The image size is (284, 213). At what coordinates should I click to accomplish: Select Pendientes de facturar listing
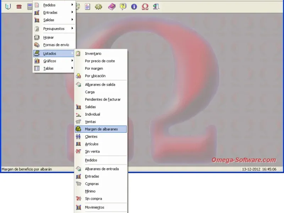[101, 99]
